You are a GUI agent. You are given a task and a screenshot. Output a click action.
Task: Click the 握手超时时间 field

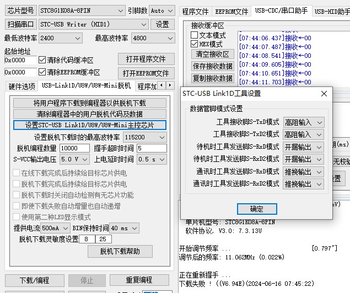click(x=152, y=148)
